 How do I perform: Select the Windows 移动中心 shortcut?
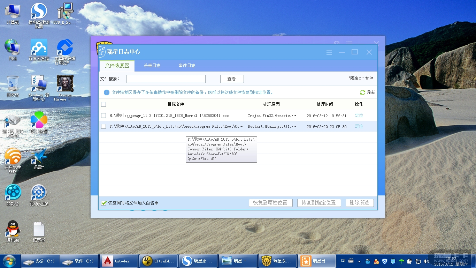[39, 88]
